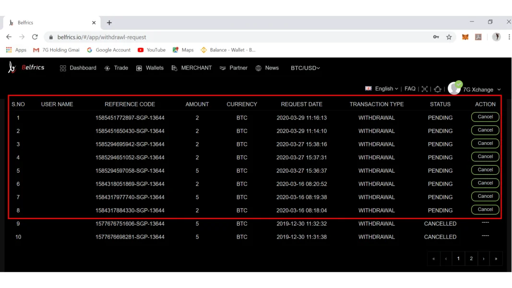
Task: Go to page 2 of withdrawal requests
Action: tap(471, 259)
